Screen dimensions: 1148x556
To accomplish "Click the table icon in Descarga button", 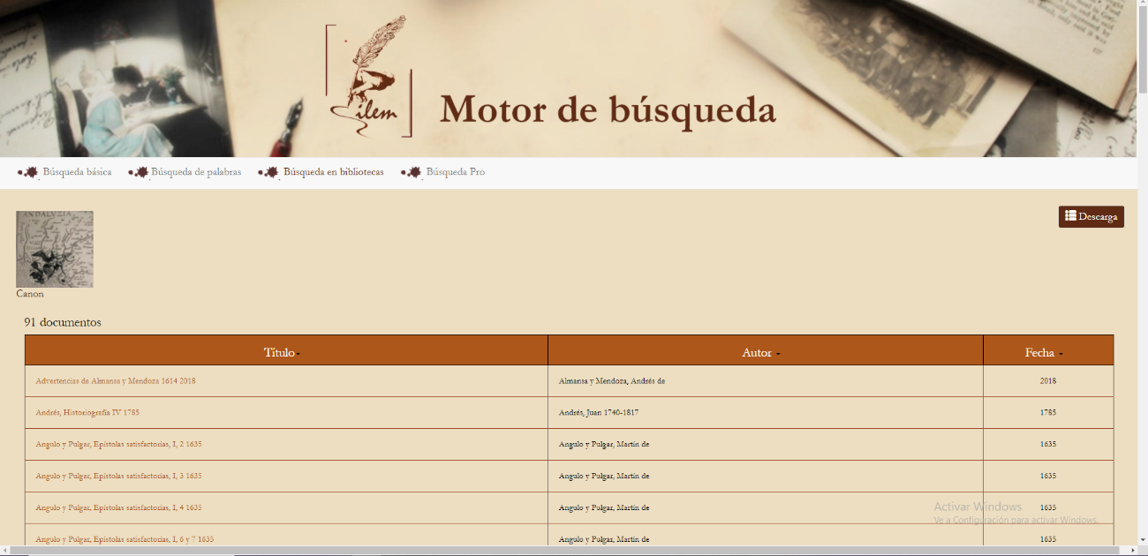I will (x=1070, y=216).
